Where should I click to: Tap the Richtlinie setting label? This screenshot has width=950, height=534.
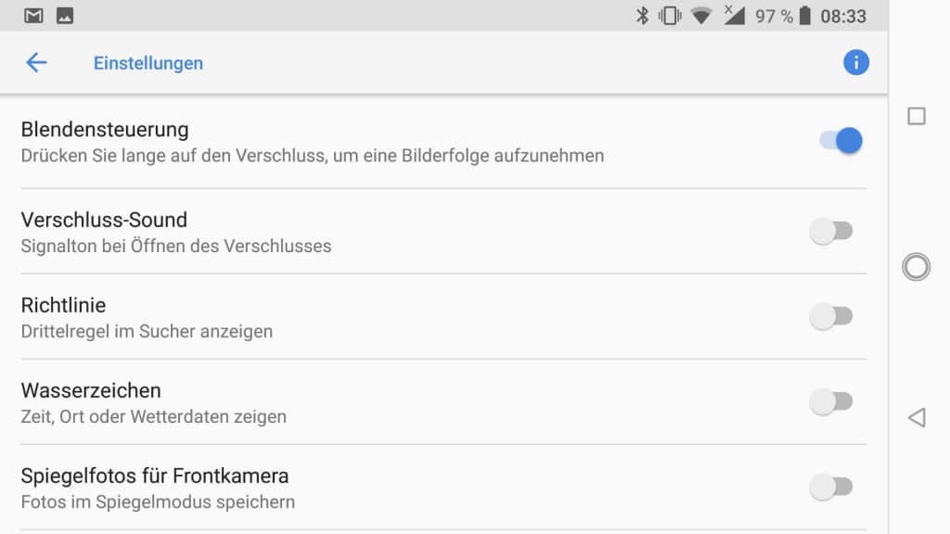pos(63,305)
